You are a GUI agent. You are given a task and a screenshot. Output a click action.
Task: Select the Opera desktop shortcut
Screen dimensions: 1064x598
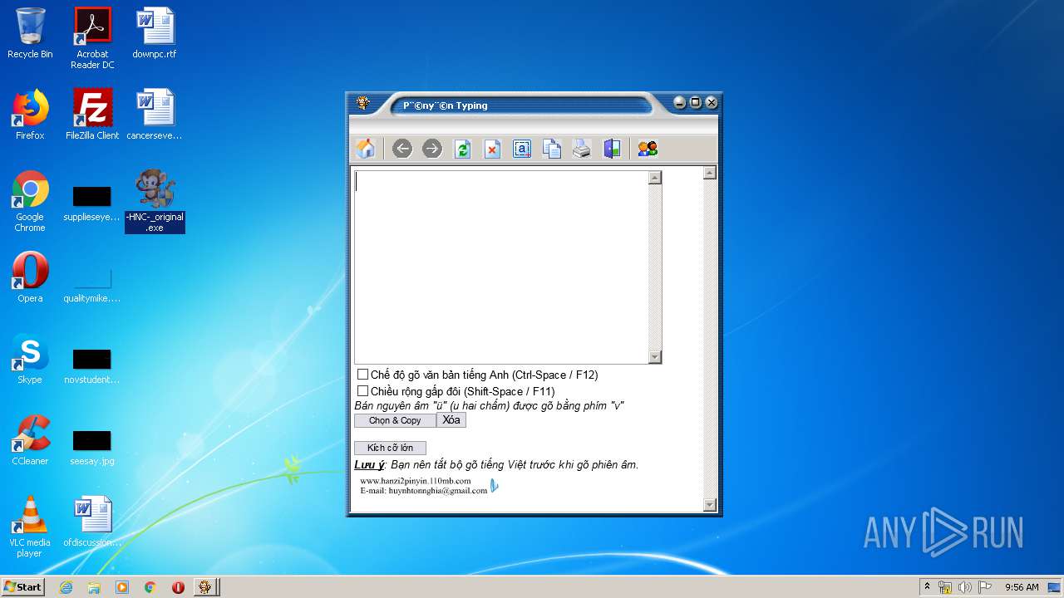[30, 277]
